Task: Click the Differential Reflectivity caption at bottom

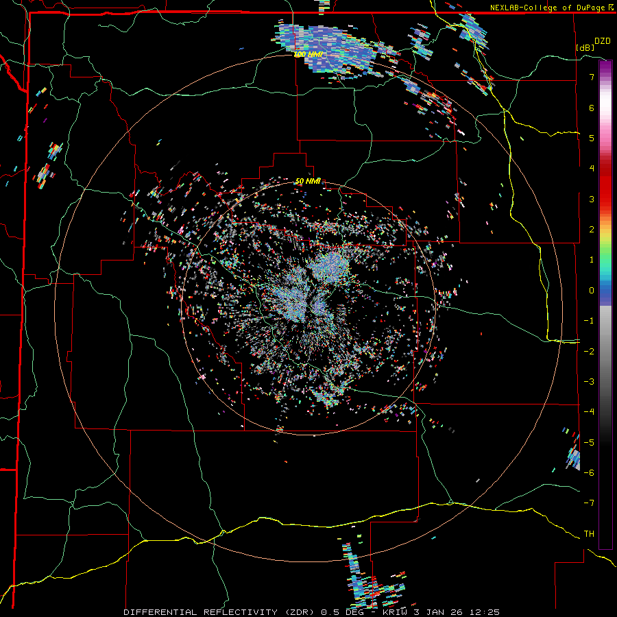Action: click(x=312, y=612)
